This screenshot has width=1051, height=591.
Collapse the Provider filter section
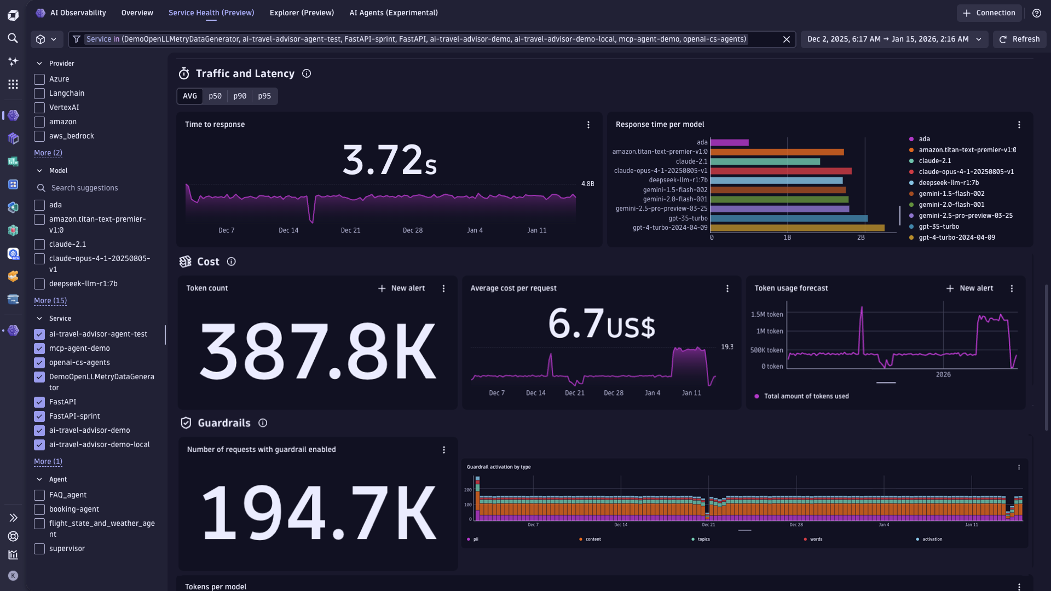coord(39,63)
